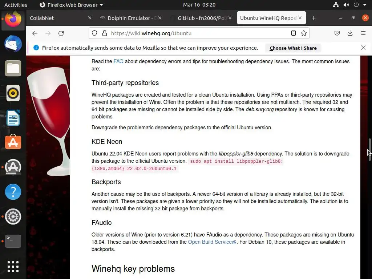Open the Help question mark icon
Viewport: 372px width, 279px height.
[x=13, y=192]
